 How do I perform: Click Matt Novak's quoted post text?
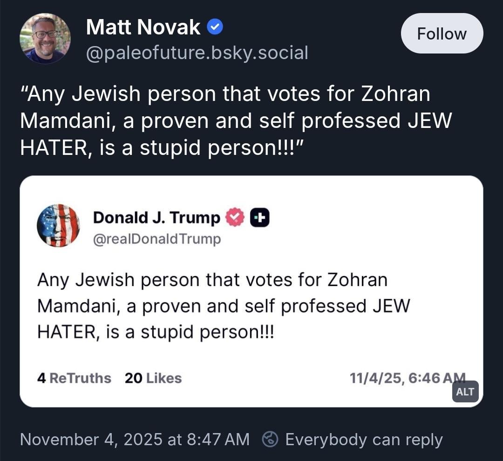[236, 121]
